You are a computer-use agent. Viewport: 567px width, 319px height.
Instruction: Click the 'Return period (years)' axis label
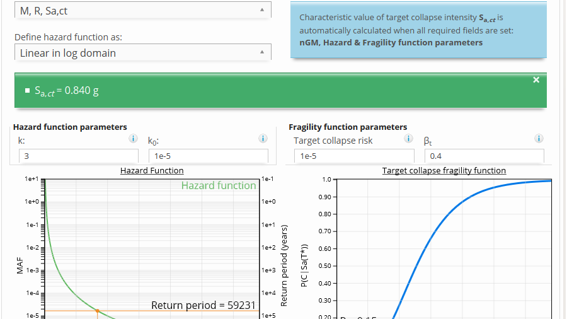284,265
